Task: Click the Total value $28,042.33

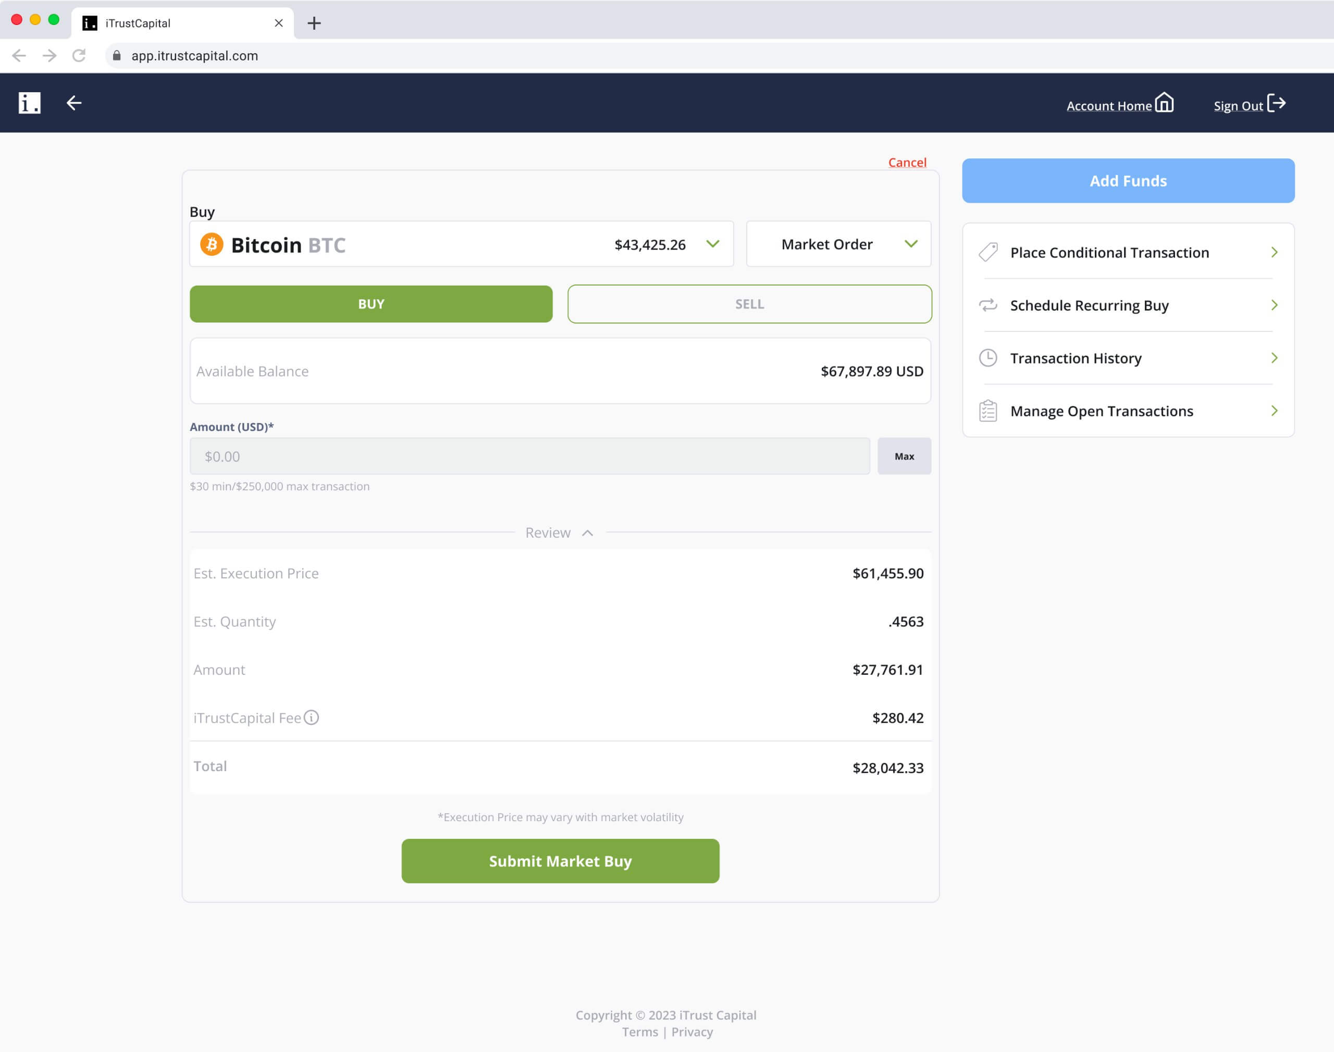Action: [888, 768]
